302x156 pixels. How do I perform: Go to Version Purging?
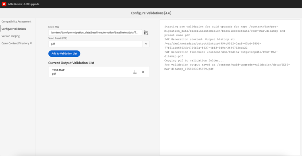[10, 36]
